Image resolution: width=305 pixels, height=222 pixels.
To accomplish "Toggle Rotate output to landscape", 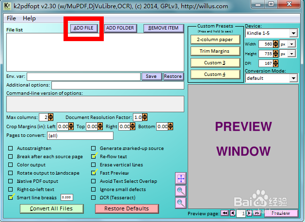I will pyautogui.click(x=11, y=173).
